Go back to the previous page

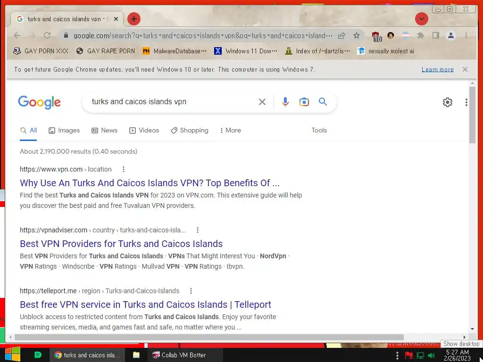point(17,36)
